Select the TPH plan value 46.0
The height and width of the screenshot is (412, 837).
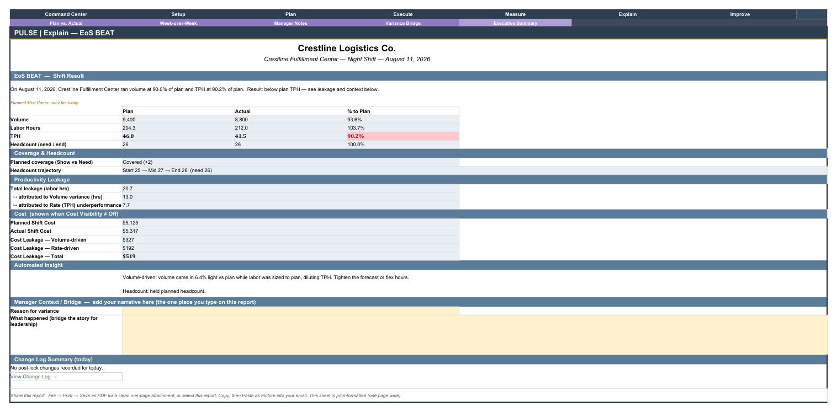click(x=178, y=136)
